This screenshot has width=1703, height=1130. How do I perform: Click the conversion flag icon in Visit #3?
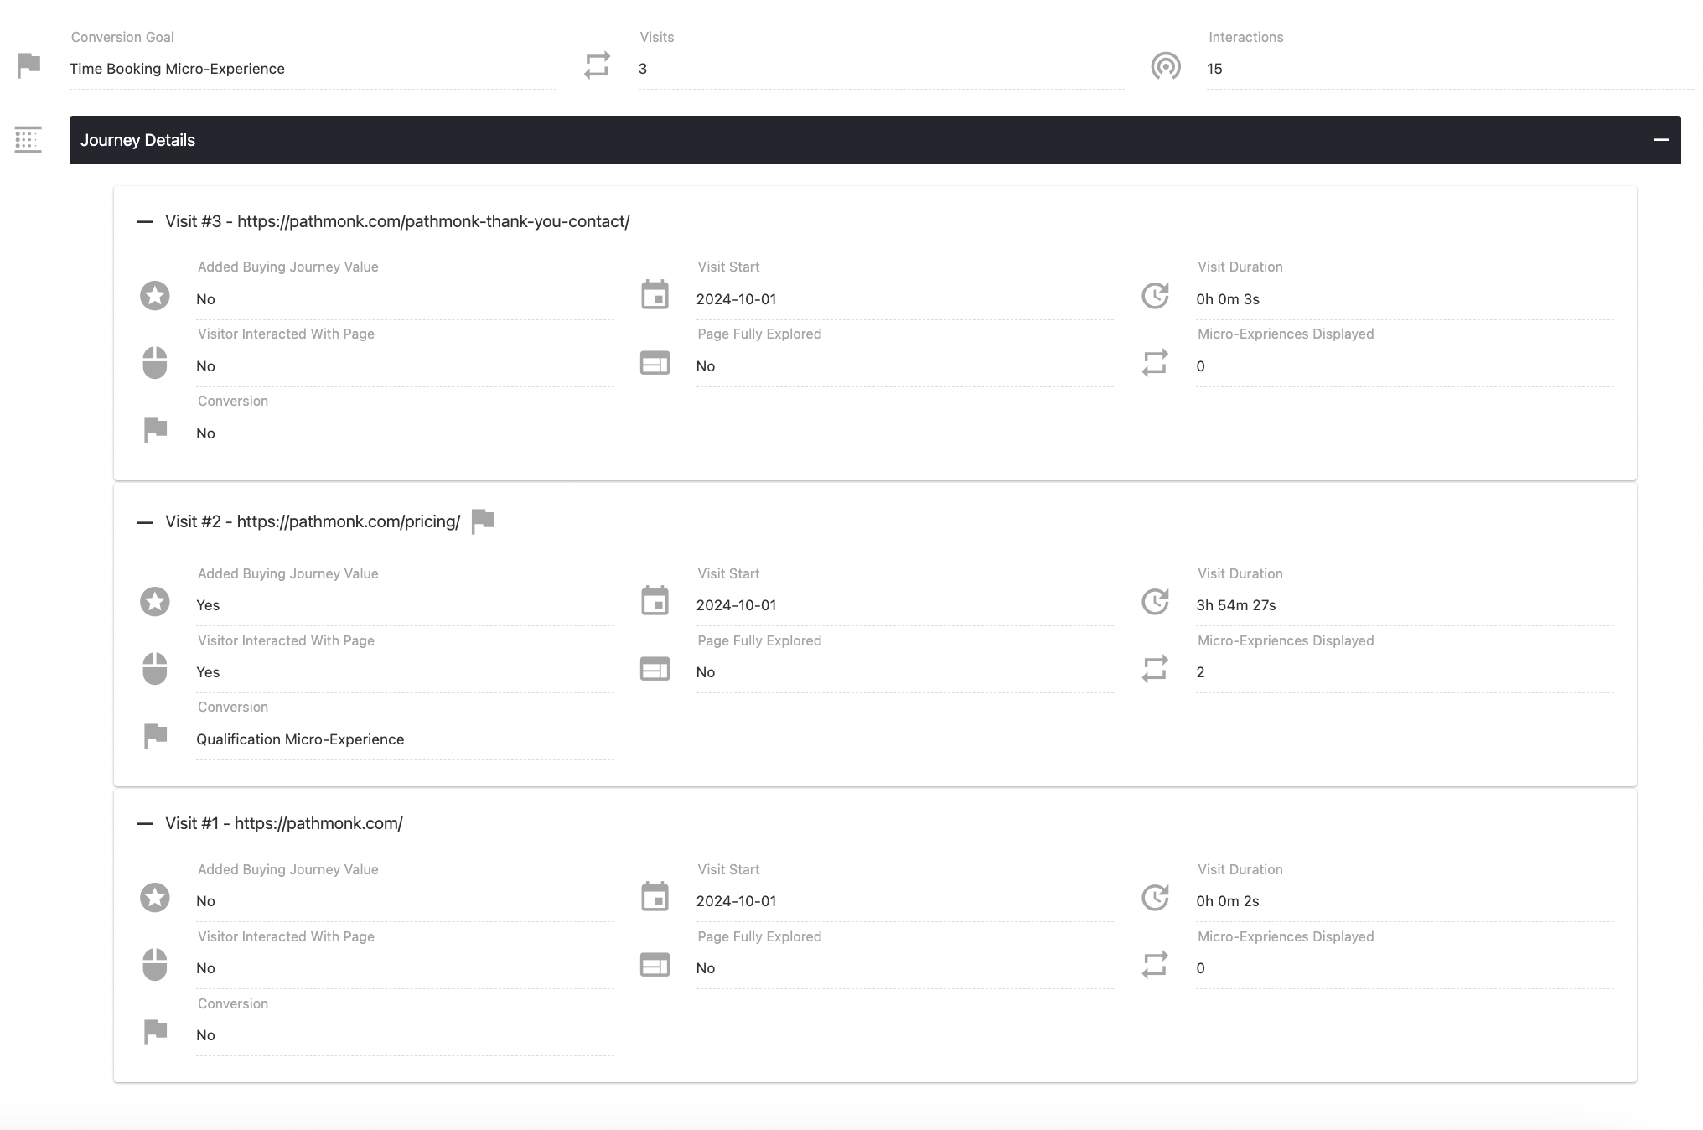coord(154,429)
